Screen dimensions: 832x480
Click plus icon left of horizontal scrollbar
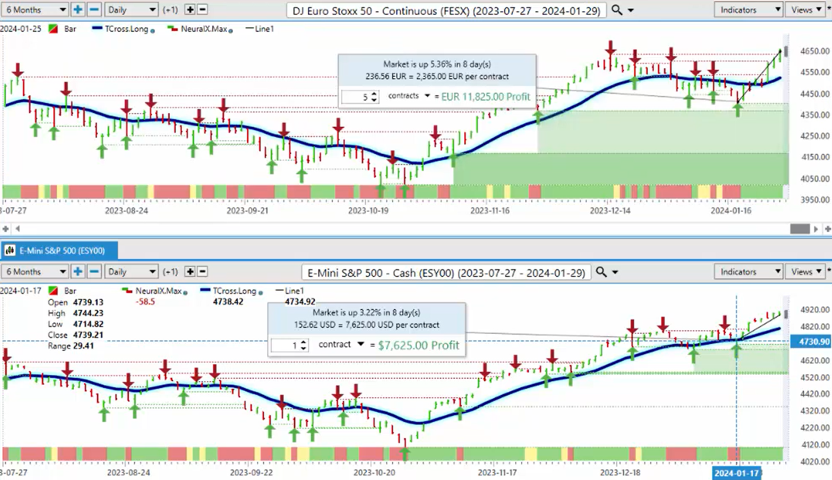pos(6,228)
